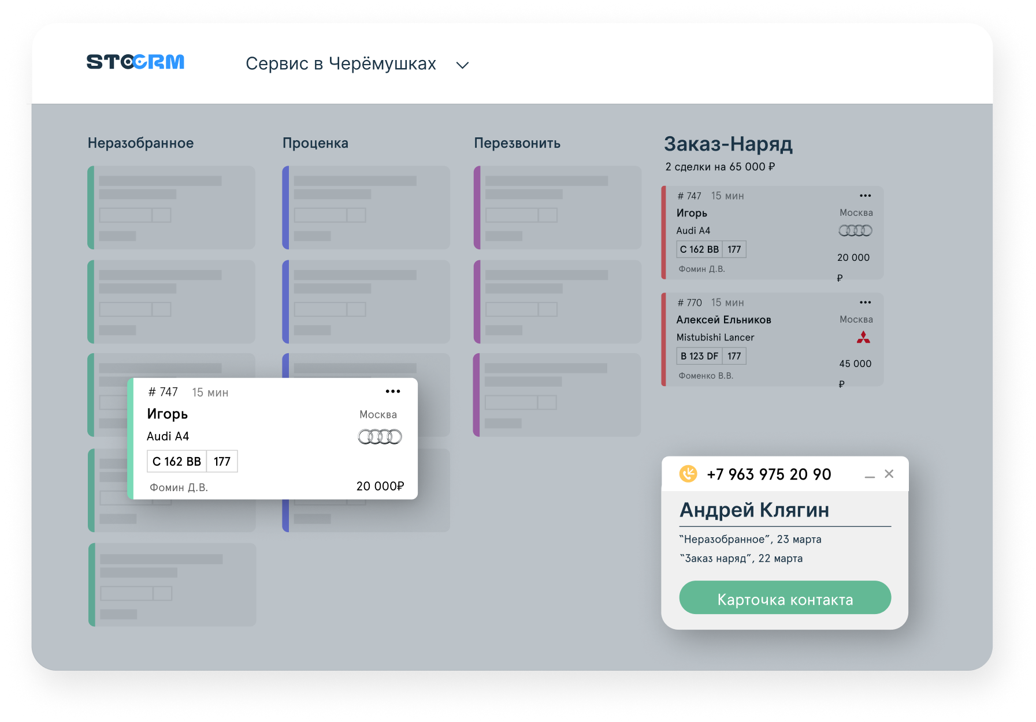
Task: Select the Проценка column header
Action: 315,143
